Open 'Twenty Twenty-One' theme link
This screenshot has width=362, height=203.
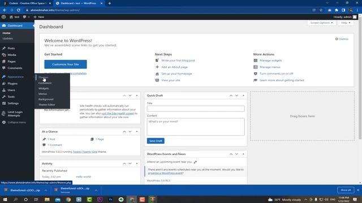pos(85,152)
